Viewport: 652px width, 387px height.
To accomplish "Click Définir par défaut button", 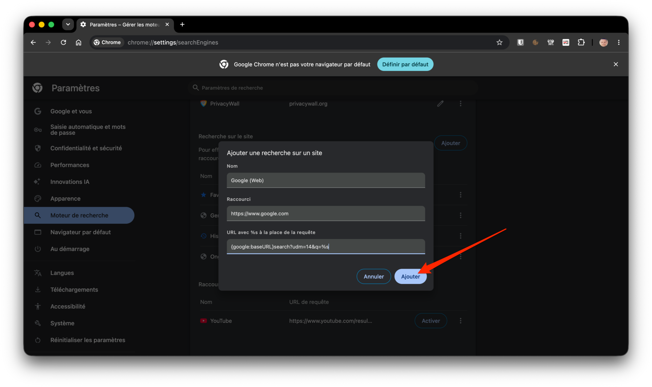I will pos(405,64).
